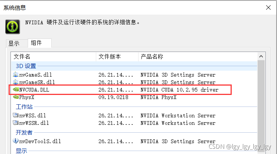Click nvWSS.dll's NVIDIA Workstation Server text

pyautogui.click(x=178, y=115)
